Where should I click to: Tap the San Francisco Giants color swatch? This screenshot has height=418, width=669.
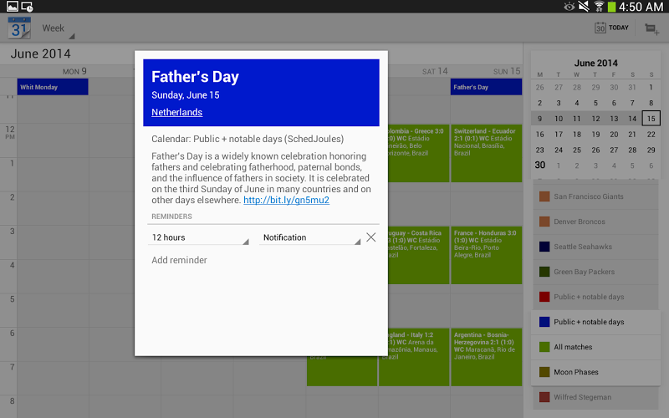coord(544,196)
